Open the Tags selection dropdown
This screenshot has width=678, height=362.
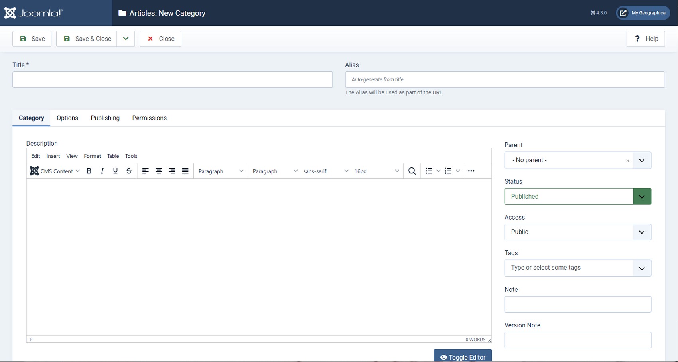point(577,268)
